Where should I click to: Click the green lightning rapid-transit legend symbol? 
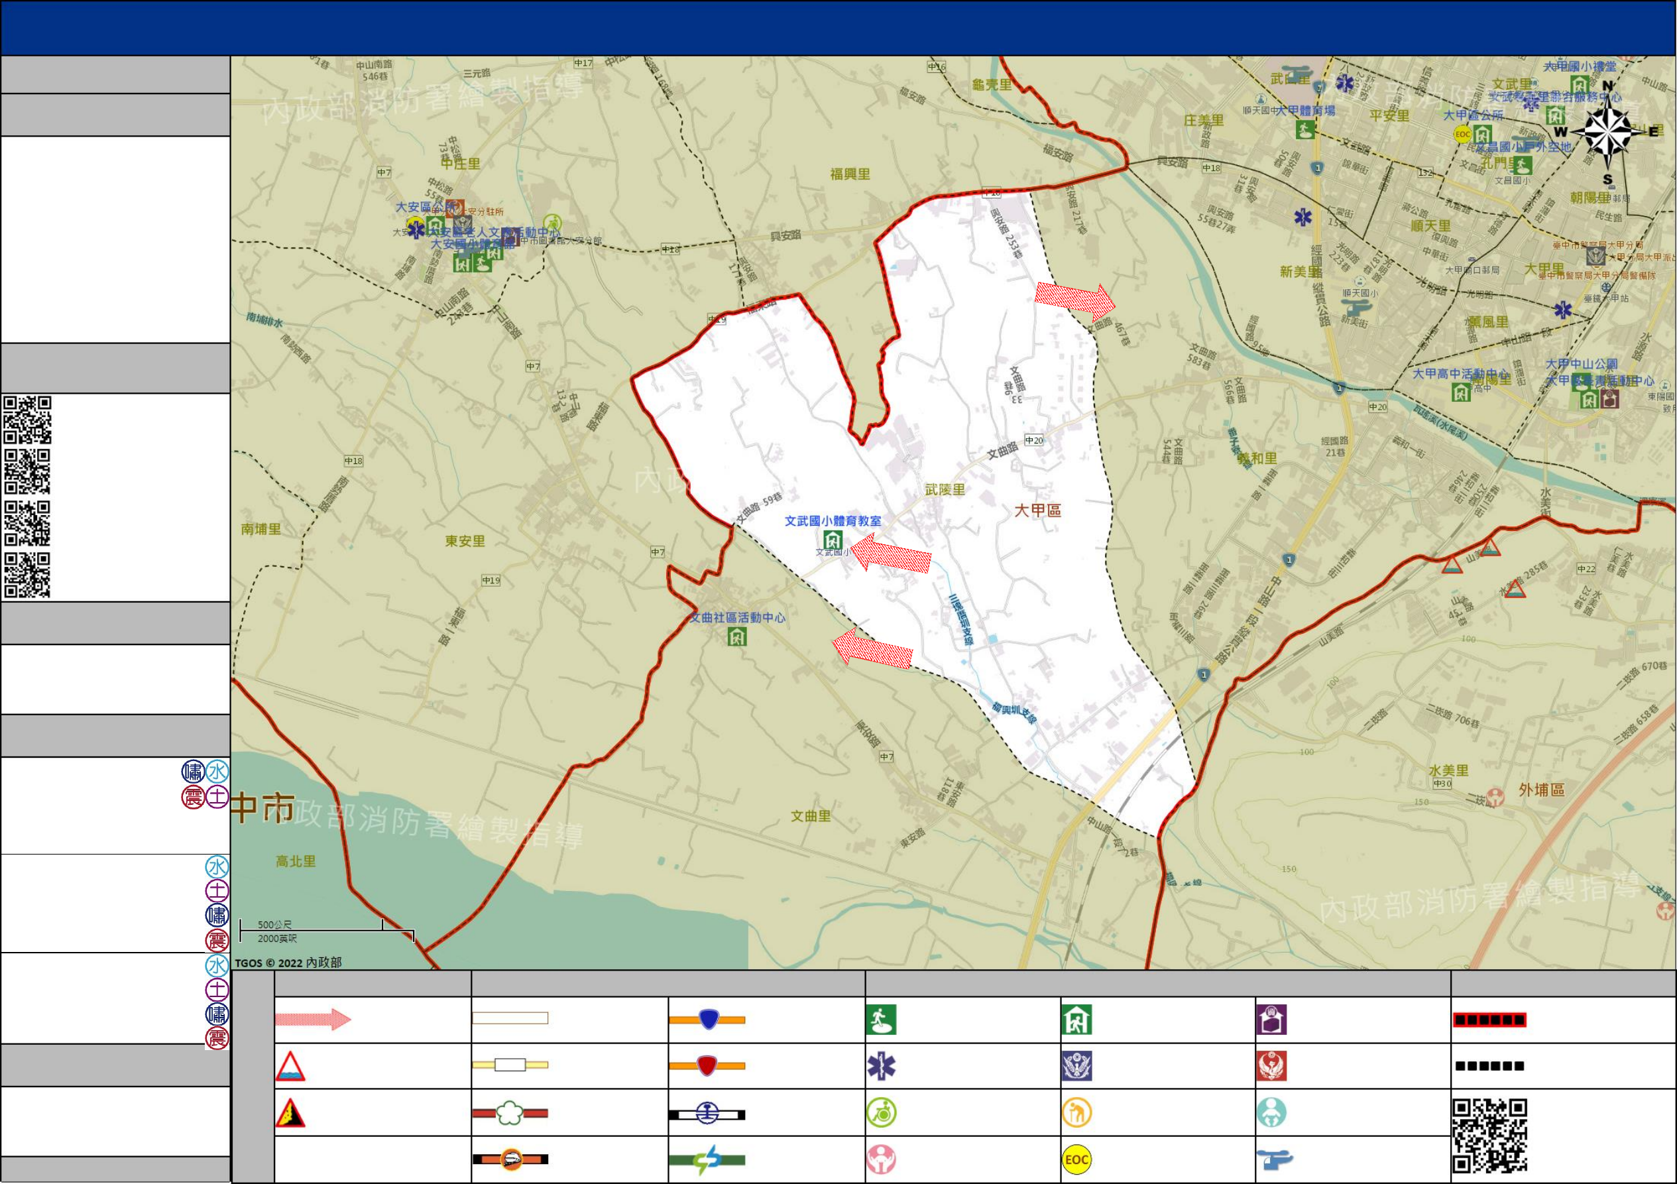pyautogui.click(x=707, y=1160)
